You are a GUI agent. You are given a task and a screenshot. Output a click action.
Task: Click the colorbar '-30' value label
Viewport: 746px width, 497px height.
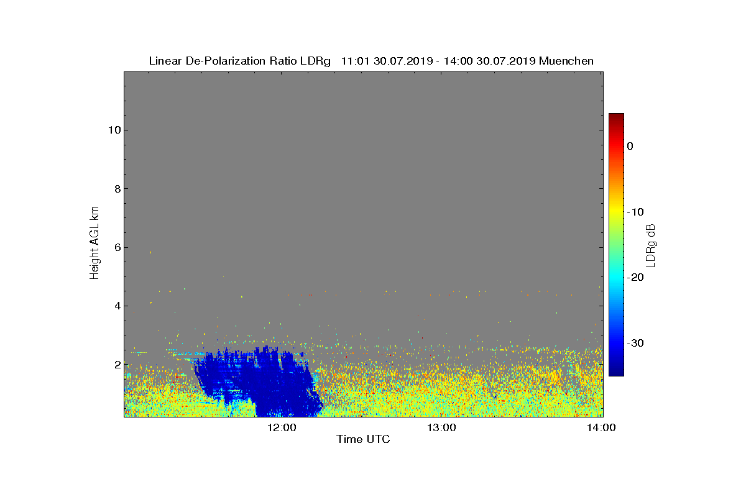[635, 344]
